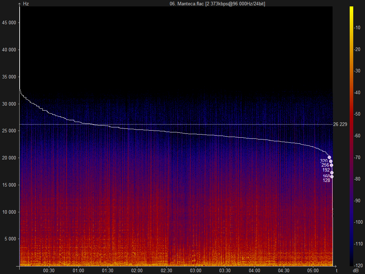Select the -70 dB scale label
The image size is (365, 274).
click(x=357, y=157)
